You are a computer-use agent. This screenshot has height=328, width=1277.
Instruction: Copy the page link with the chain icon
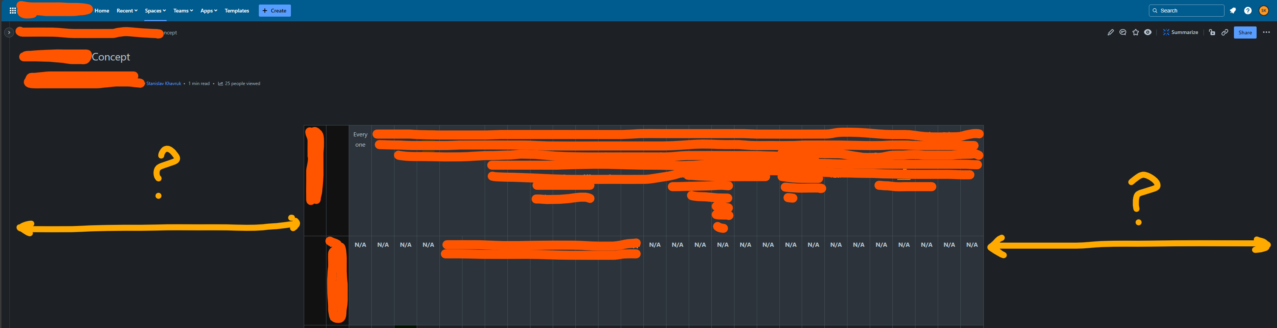(1225, 32)
